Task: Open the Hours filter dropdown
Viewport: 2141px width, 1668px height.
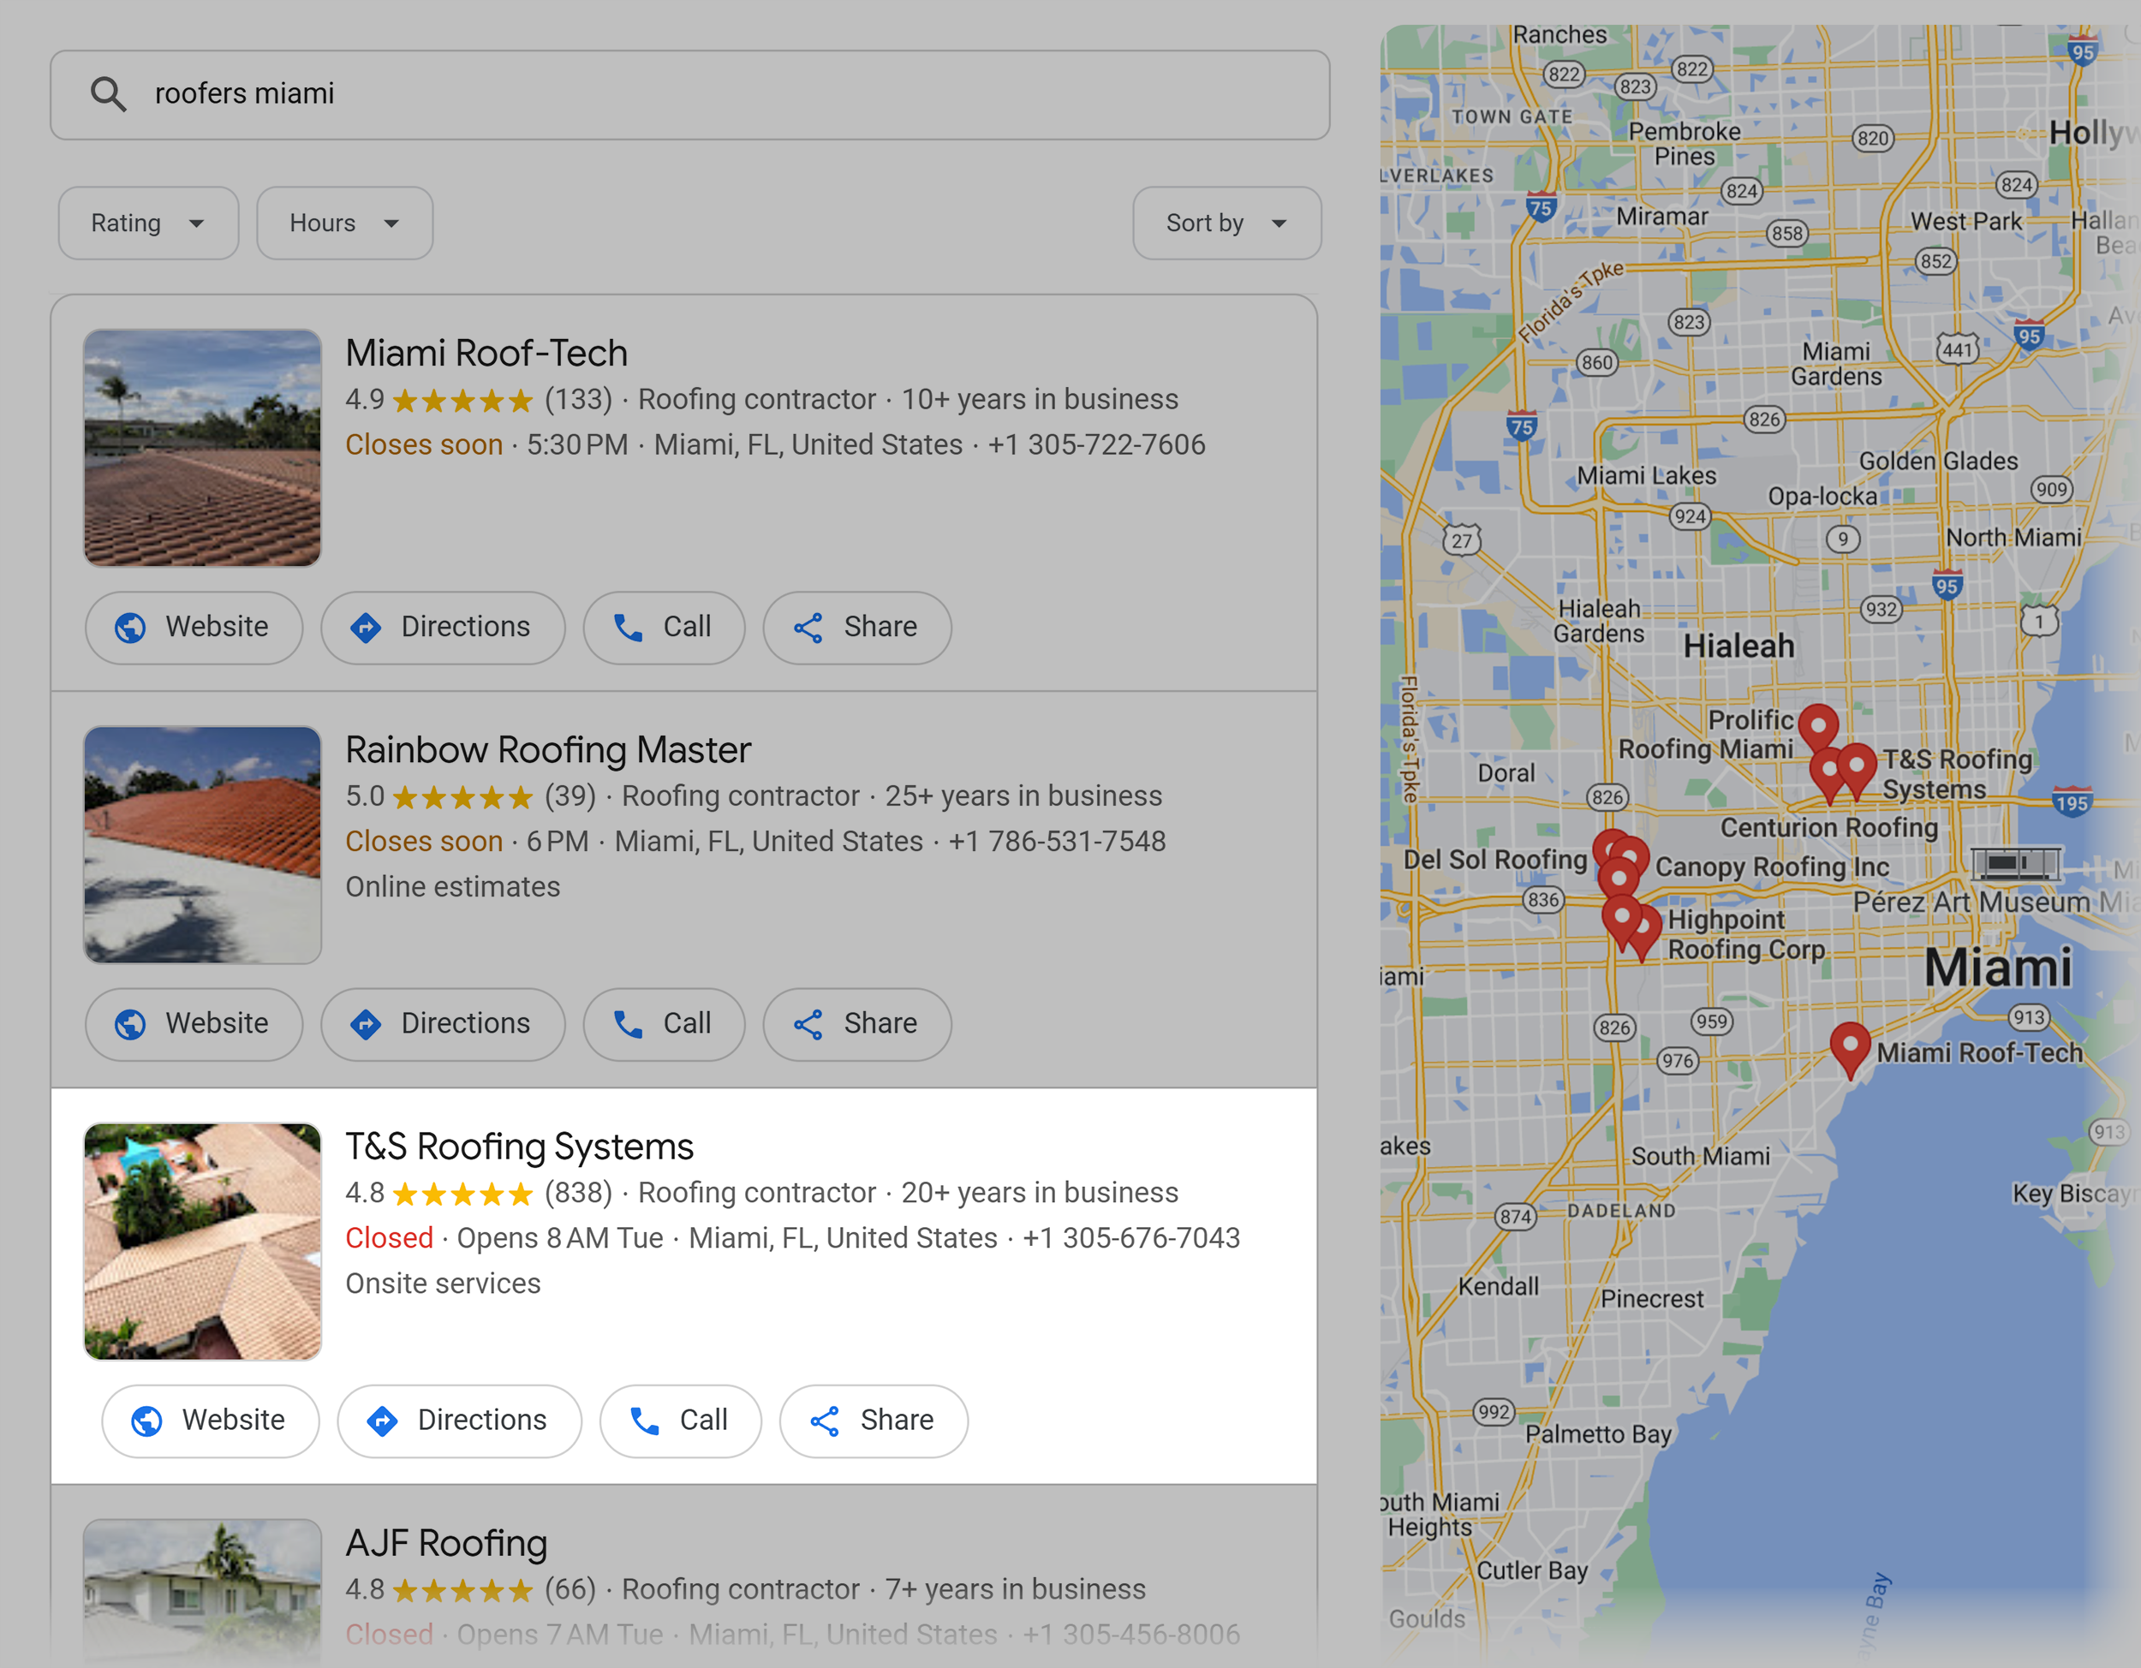Action: [344, 223]
